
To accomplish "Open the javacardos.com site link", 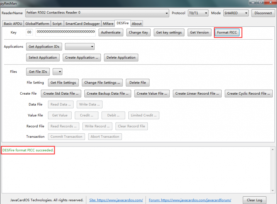I will [x=116, y=200].
